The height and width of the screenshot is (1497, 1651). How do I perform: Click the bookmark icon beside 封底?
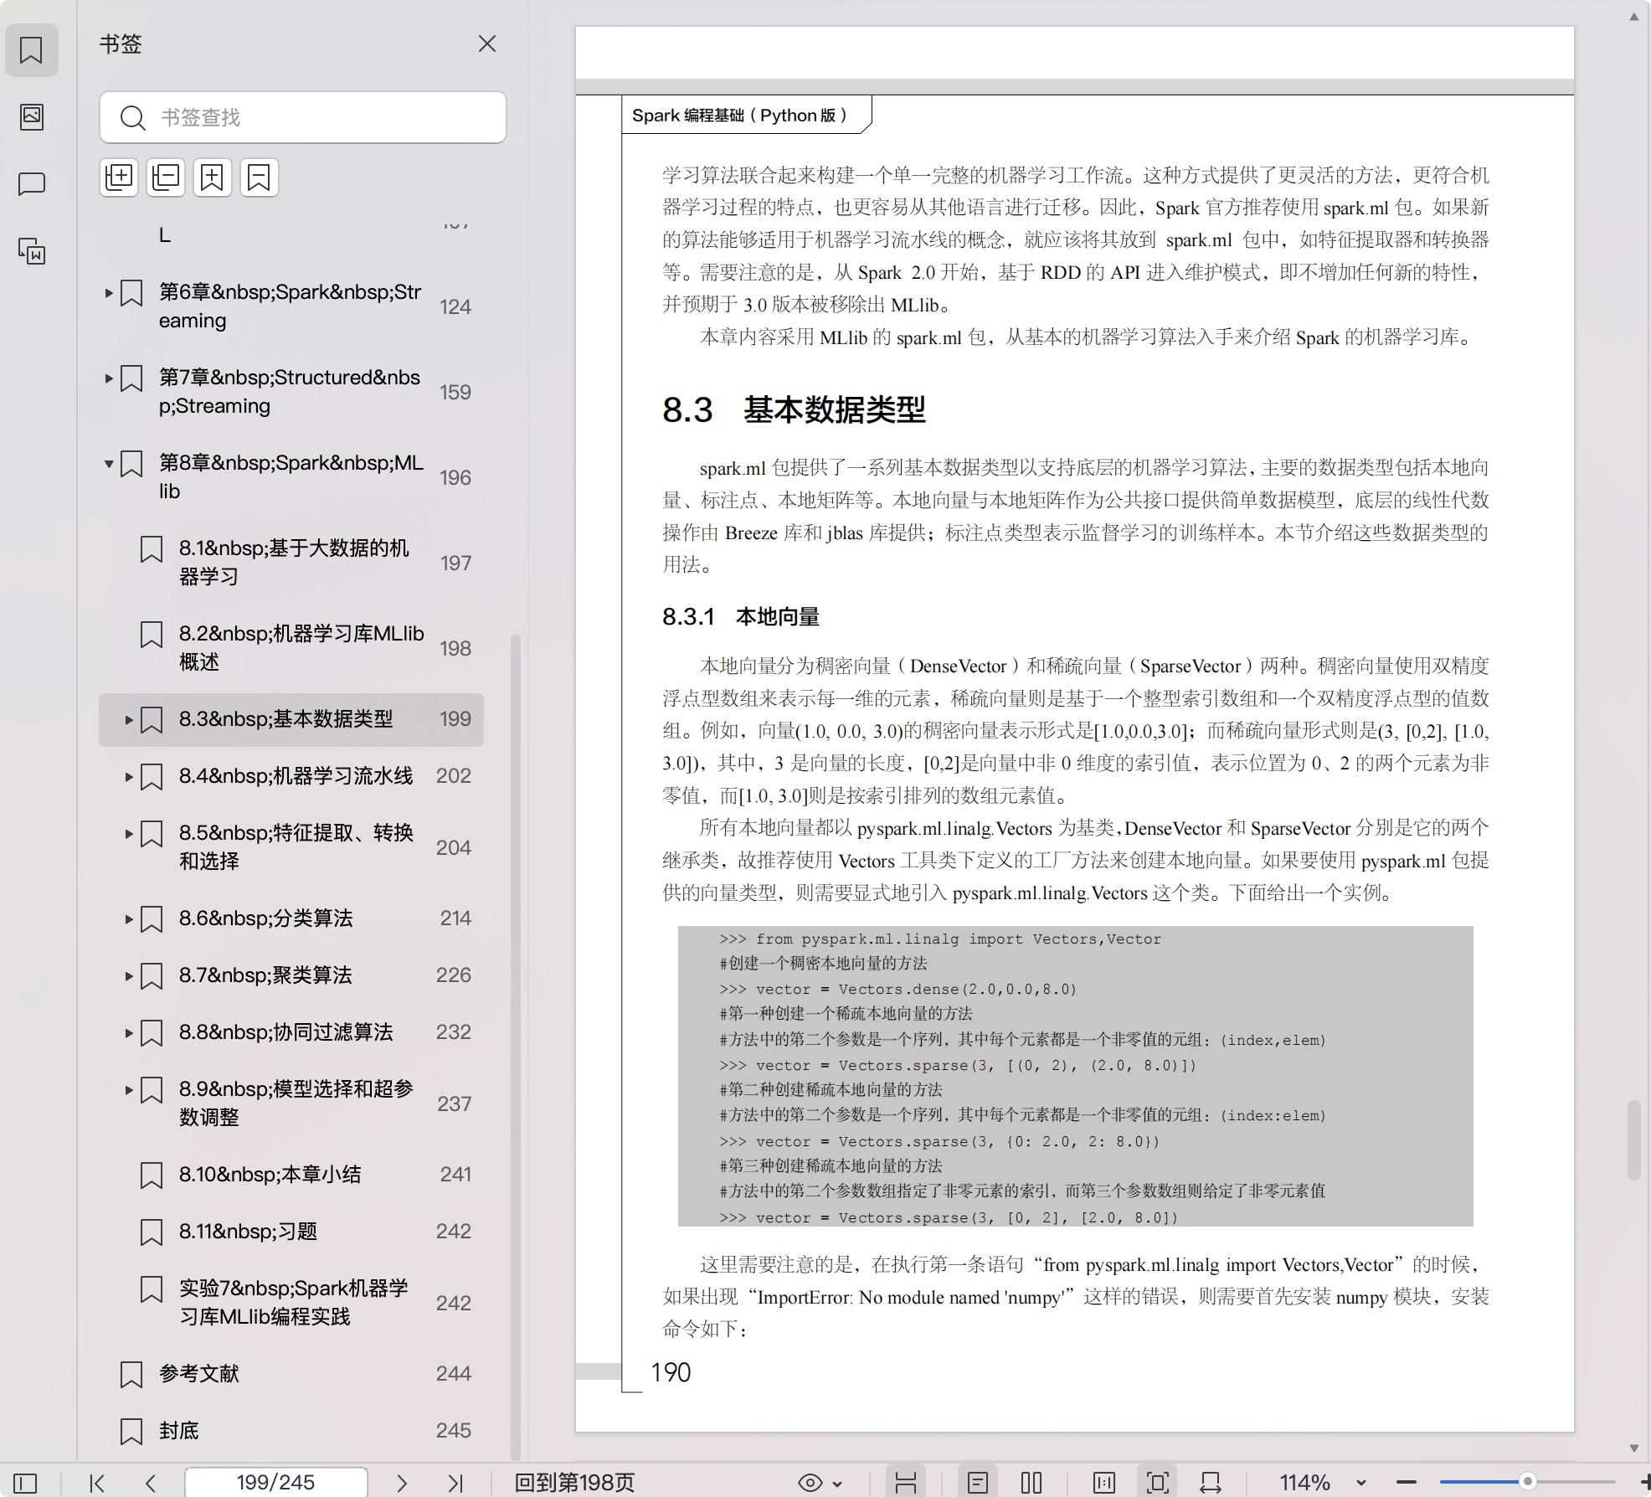pyautogui.click(x=131, y=1432)
